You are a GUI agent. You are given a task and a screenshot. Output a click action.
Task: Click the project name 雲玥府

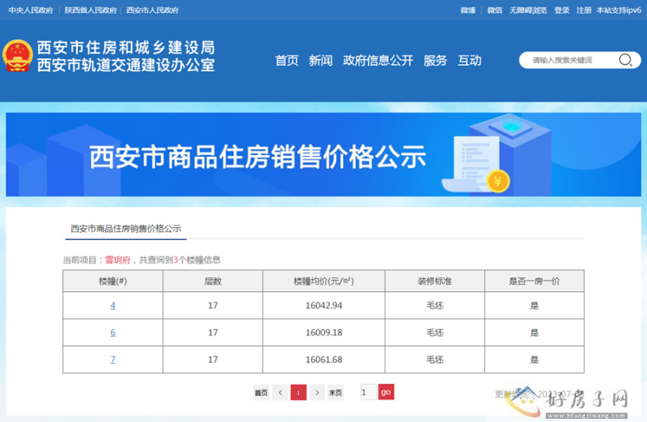point(117,260)
